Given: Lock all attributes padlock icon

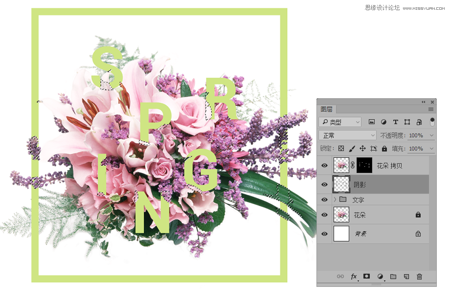Looking at the screenshot, I should coord(384,148).
